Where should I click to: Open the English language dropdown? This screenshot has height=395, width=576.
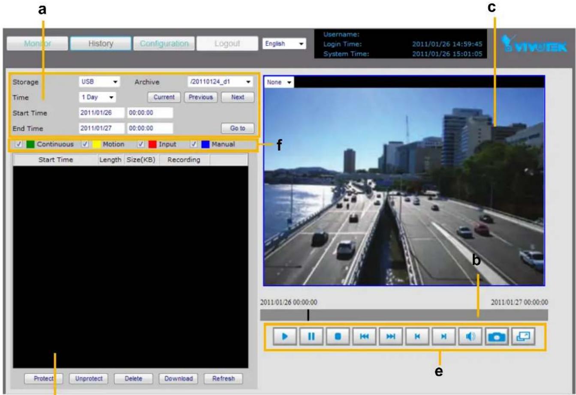[284, 44]
